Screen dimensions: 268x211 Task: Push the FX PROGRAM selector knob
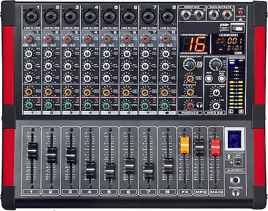[189, 64]
